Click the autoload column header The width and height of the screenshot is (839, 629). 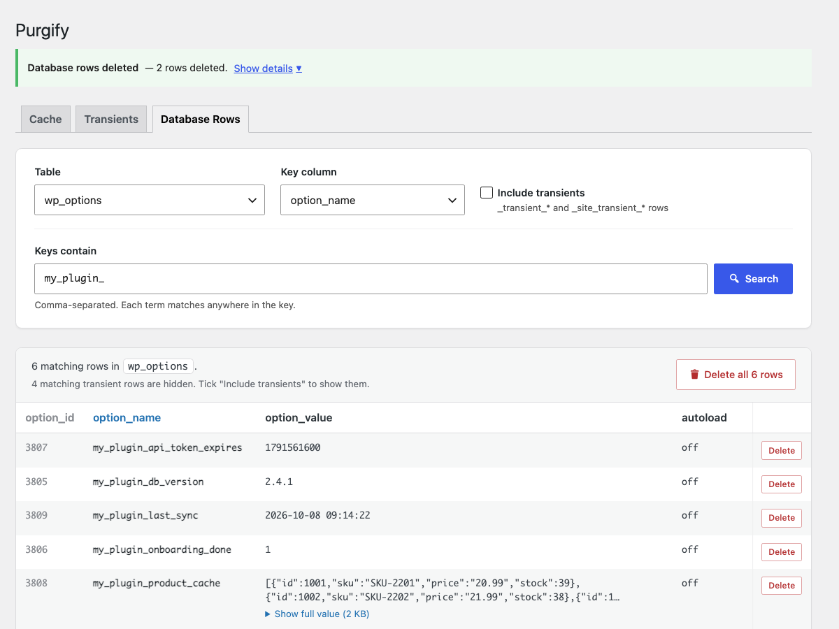pyautogui.click(x=704, y=417)
